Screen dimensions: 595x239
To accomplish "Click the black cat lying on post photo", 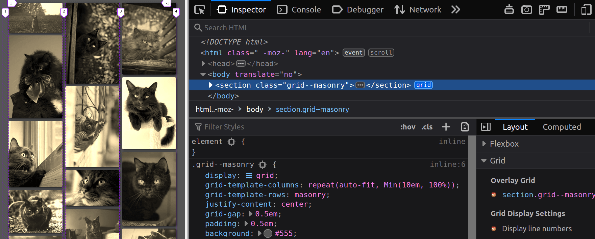I will [149, 113].
